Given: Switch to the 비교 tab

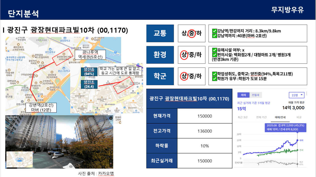Looking at the screenshot, I should point(299,117).
